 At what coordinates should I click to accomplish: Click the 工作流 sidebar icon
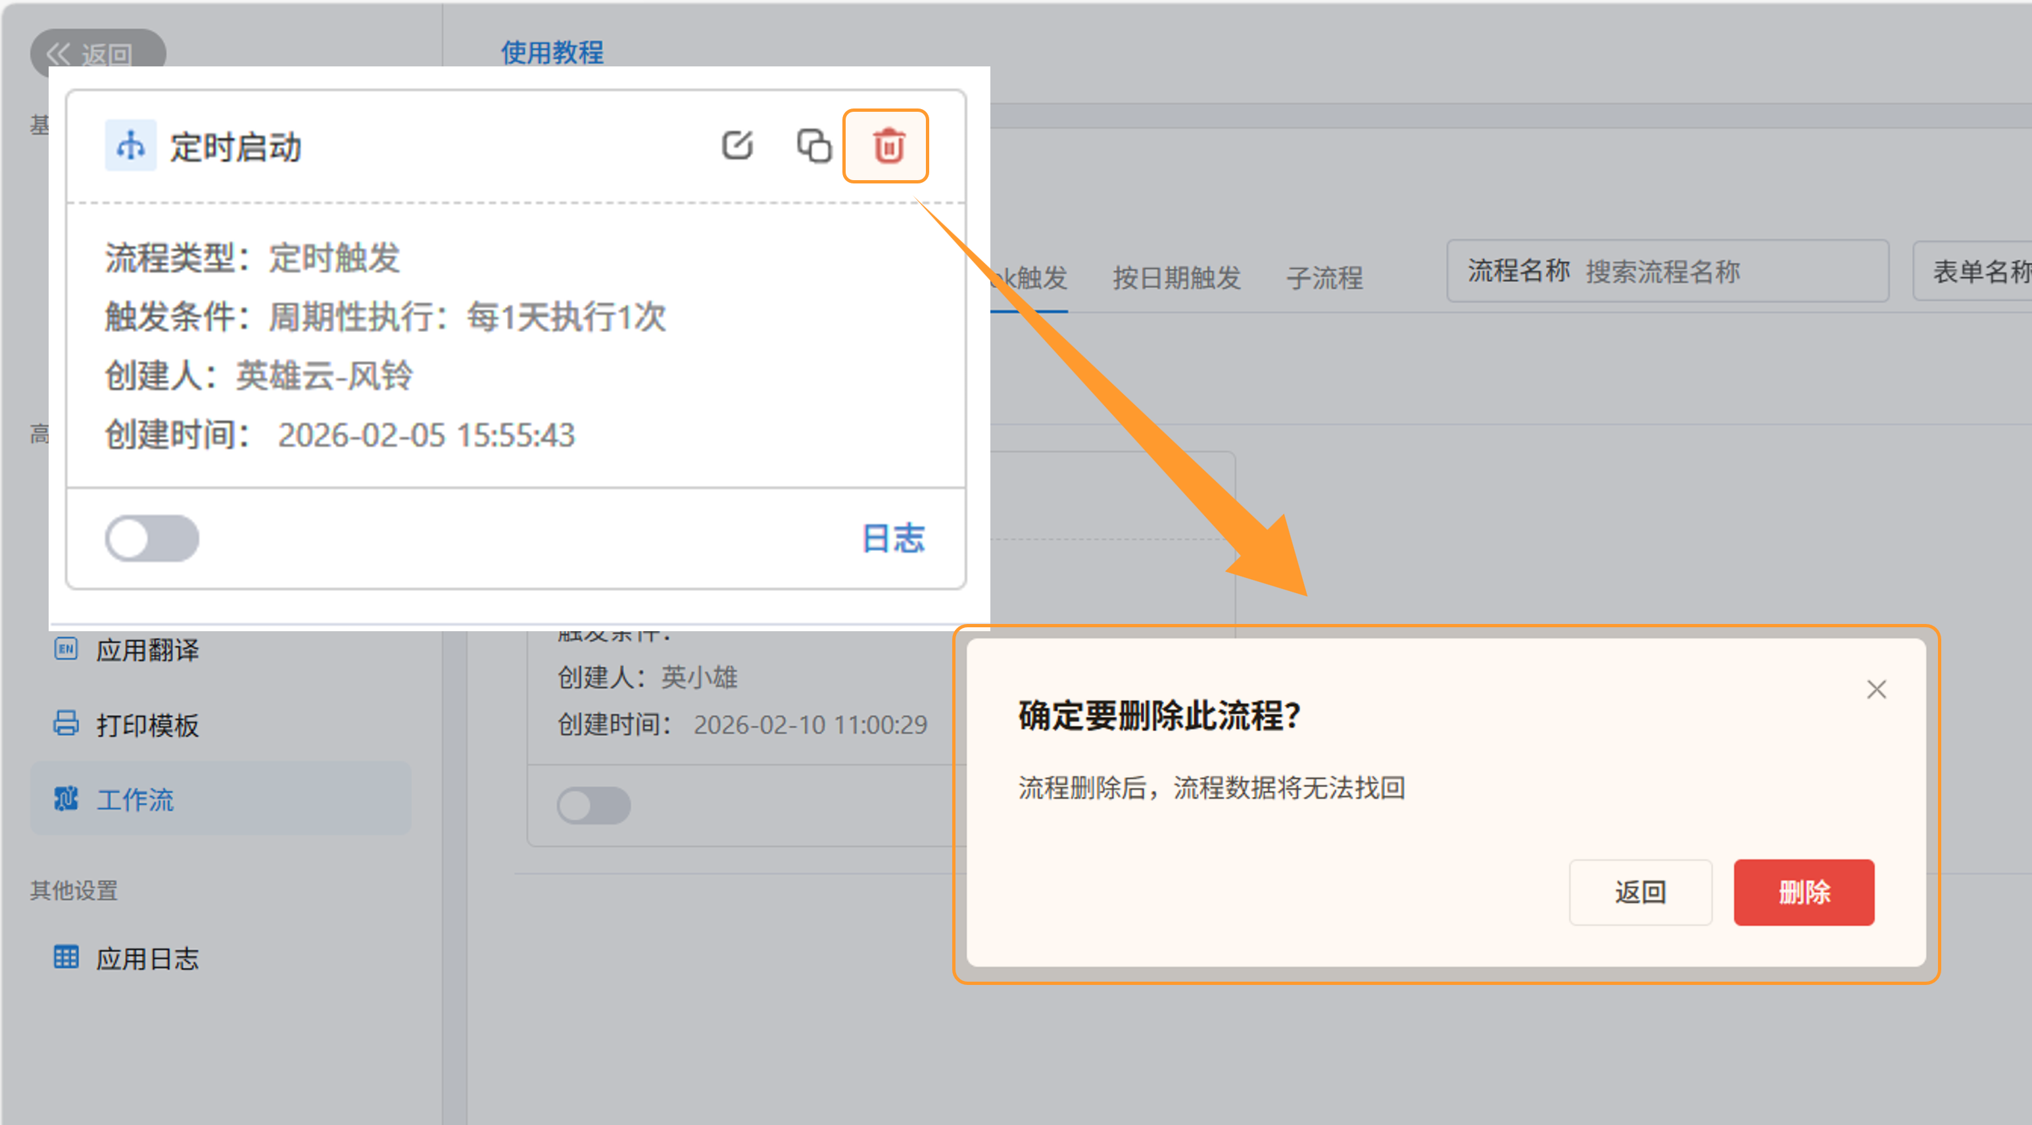pyautogui.click(x=66, y=798)
